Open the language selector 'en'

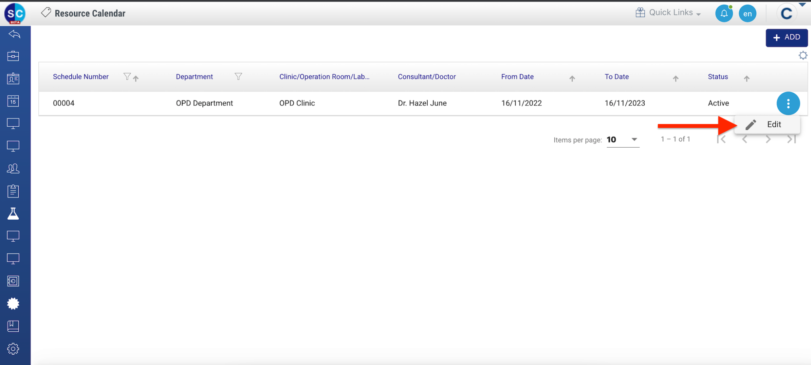[747, 13]
